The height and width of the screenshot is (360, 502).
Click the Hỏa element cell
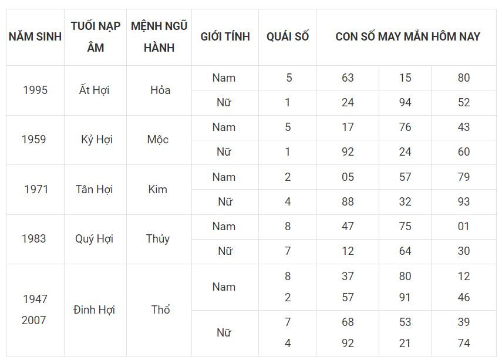coord(159,90)
